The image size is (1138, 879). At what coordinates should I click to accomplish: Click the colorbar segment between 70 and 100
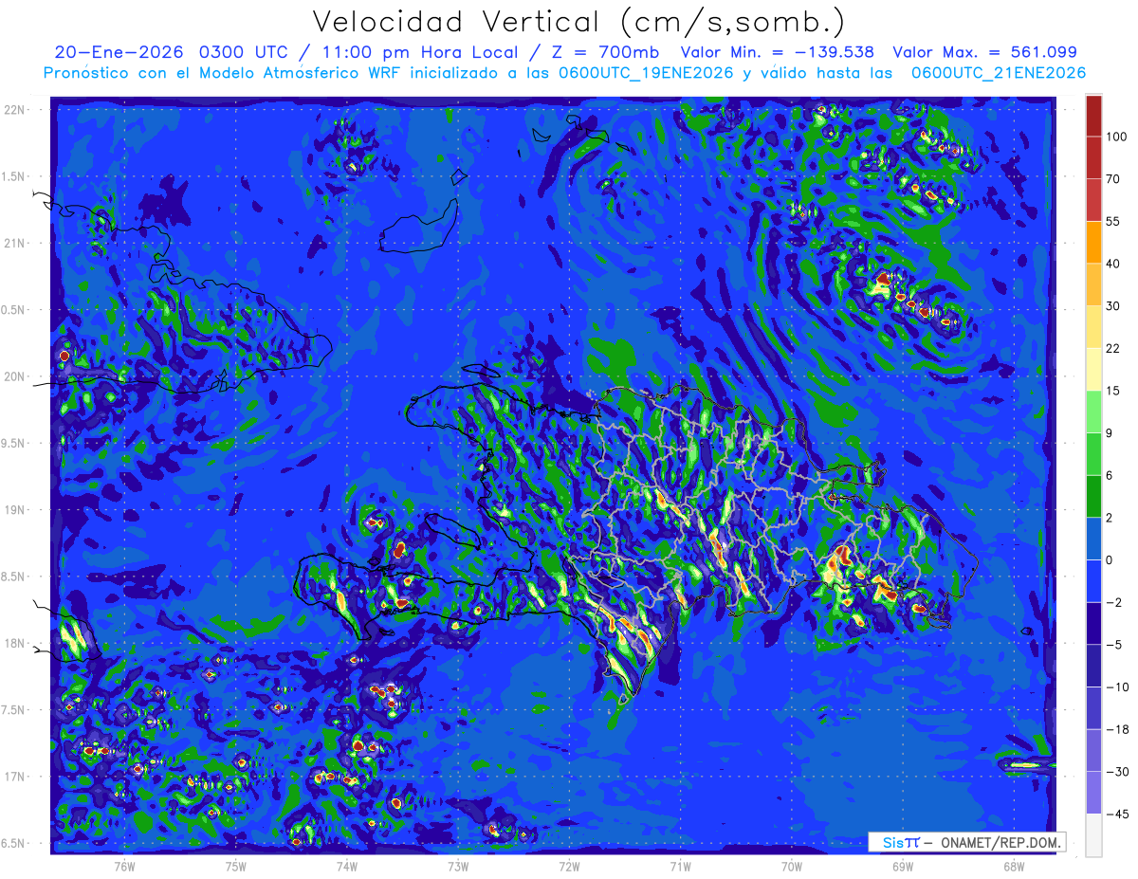[x=1093, y=157]
